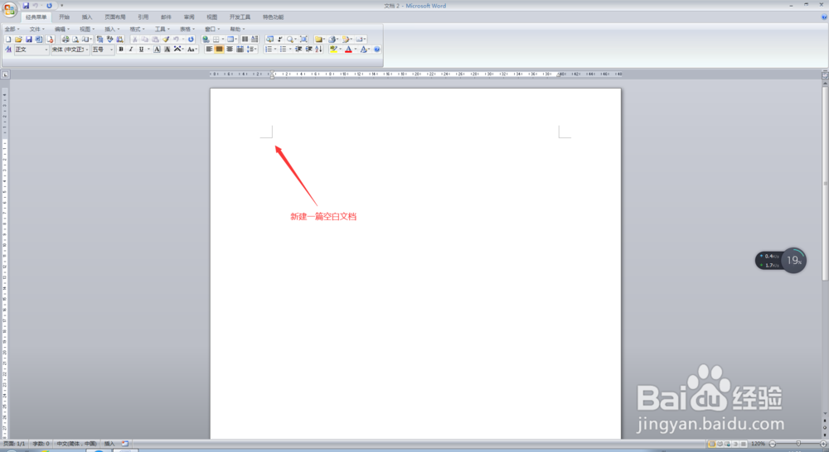This screenshot has height=452, width=829.
Task: Click the Office button logo
Action: click(9, 9)
